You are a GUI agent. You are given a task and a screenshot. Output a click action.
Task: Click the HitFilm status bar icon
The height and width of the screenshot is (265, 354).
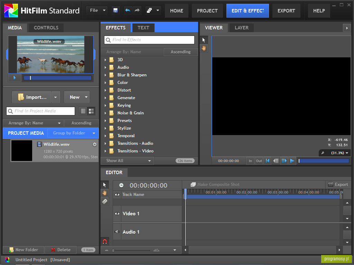(x=7, y=259)
